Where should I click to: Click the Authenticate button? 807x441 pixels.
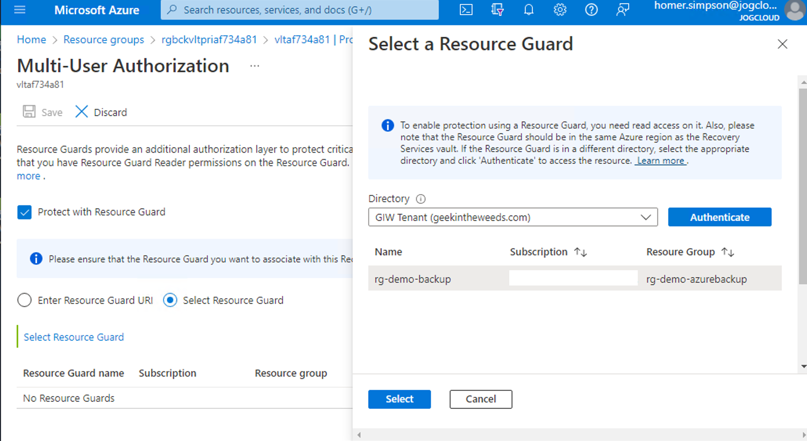719,217
